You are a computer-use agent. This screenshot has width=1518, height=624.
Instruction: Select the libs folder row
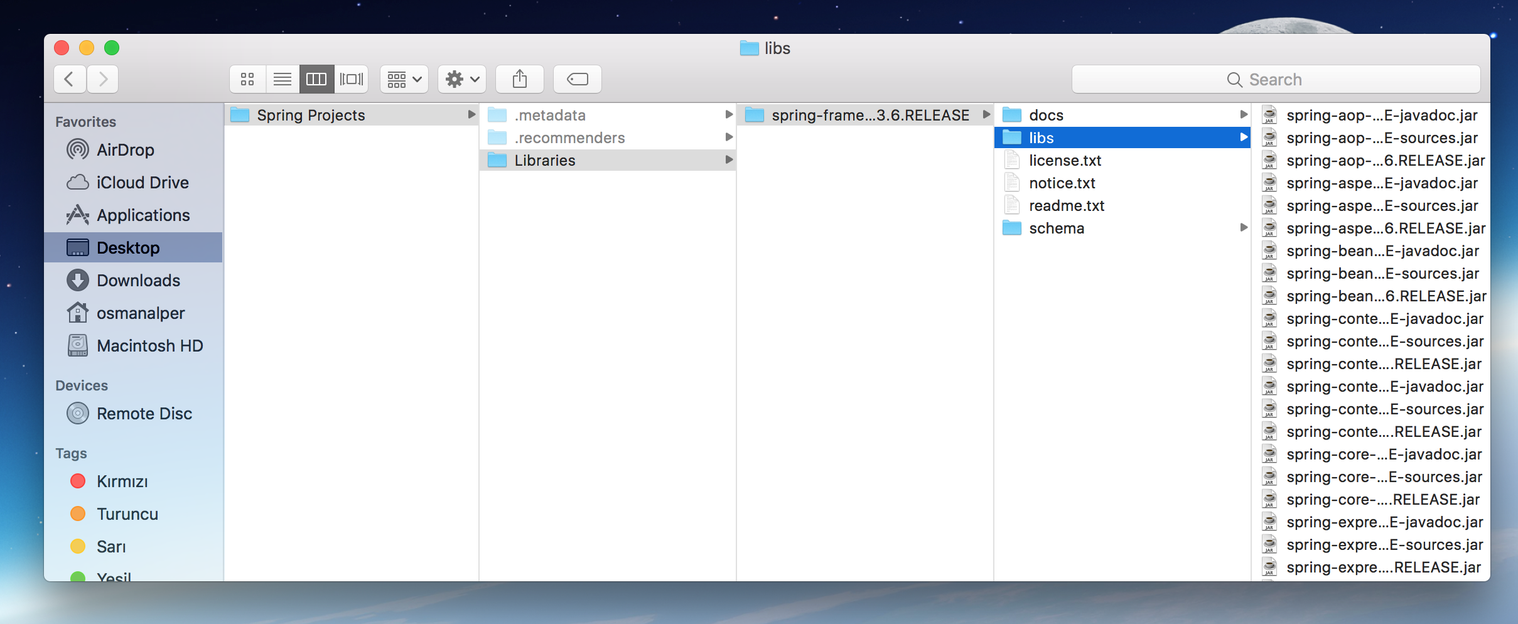[x=1122, y=137]
